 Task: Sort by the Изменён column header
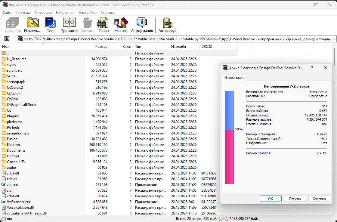coord(184,47)
